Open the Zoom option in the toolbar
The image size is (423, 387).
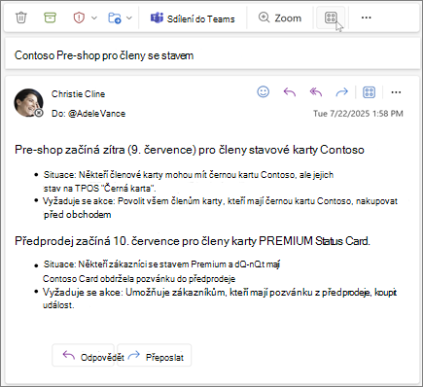click(x=280, y=18)
